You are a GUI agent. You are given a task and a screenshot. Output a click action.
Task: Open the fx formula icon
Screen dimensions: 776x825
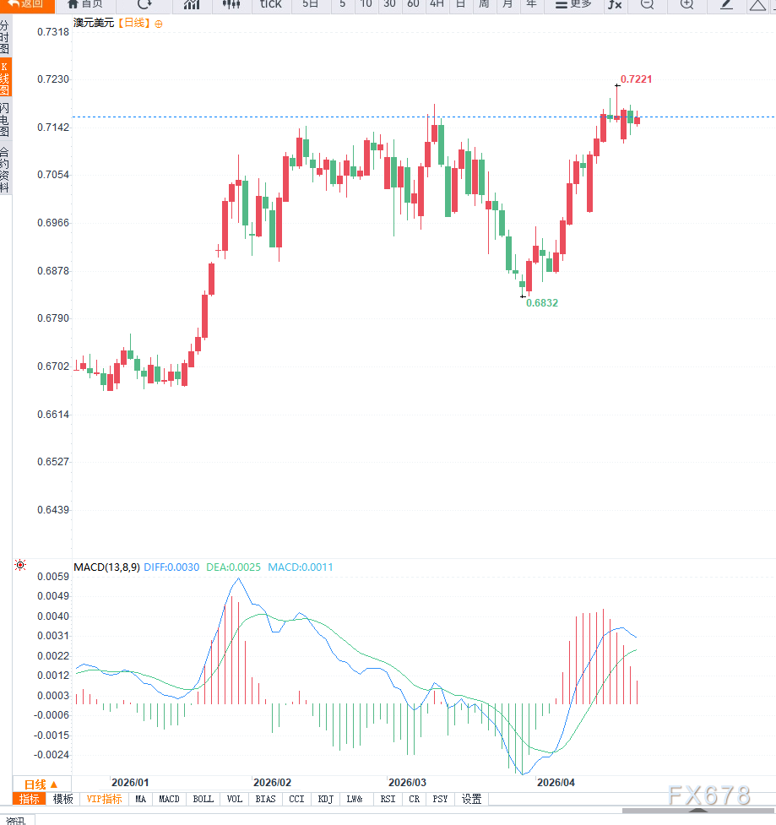point(615,4)
